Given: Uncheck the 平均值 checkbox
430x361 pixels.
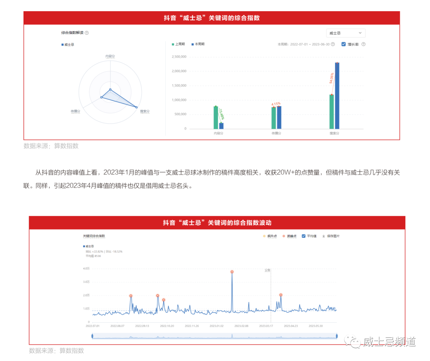Looking at the screenshot, I should click(x=303, y=236).
